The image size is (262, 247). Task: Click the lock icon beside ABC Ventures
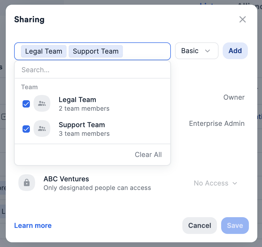point(27,183)
